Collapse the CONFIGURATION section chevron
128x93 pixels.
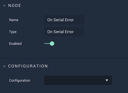click(x=4, y=66)
